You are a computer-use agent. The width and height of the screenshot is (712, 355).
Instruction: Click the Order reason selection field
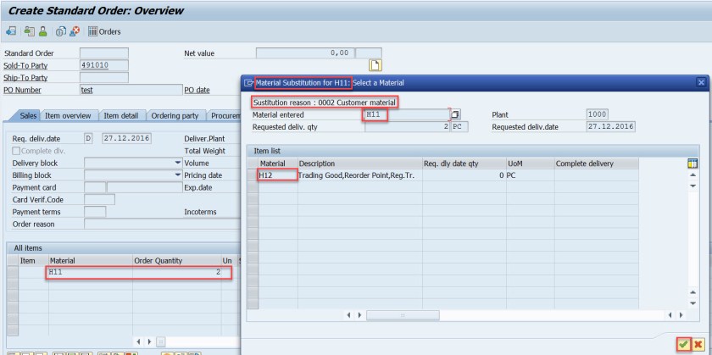tap(161, 225)
